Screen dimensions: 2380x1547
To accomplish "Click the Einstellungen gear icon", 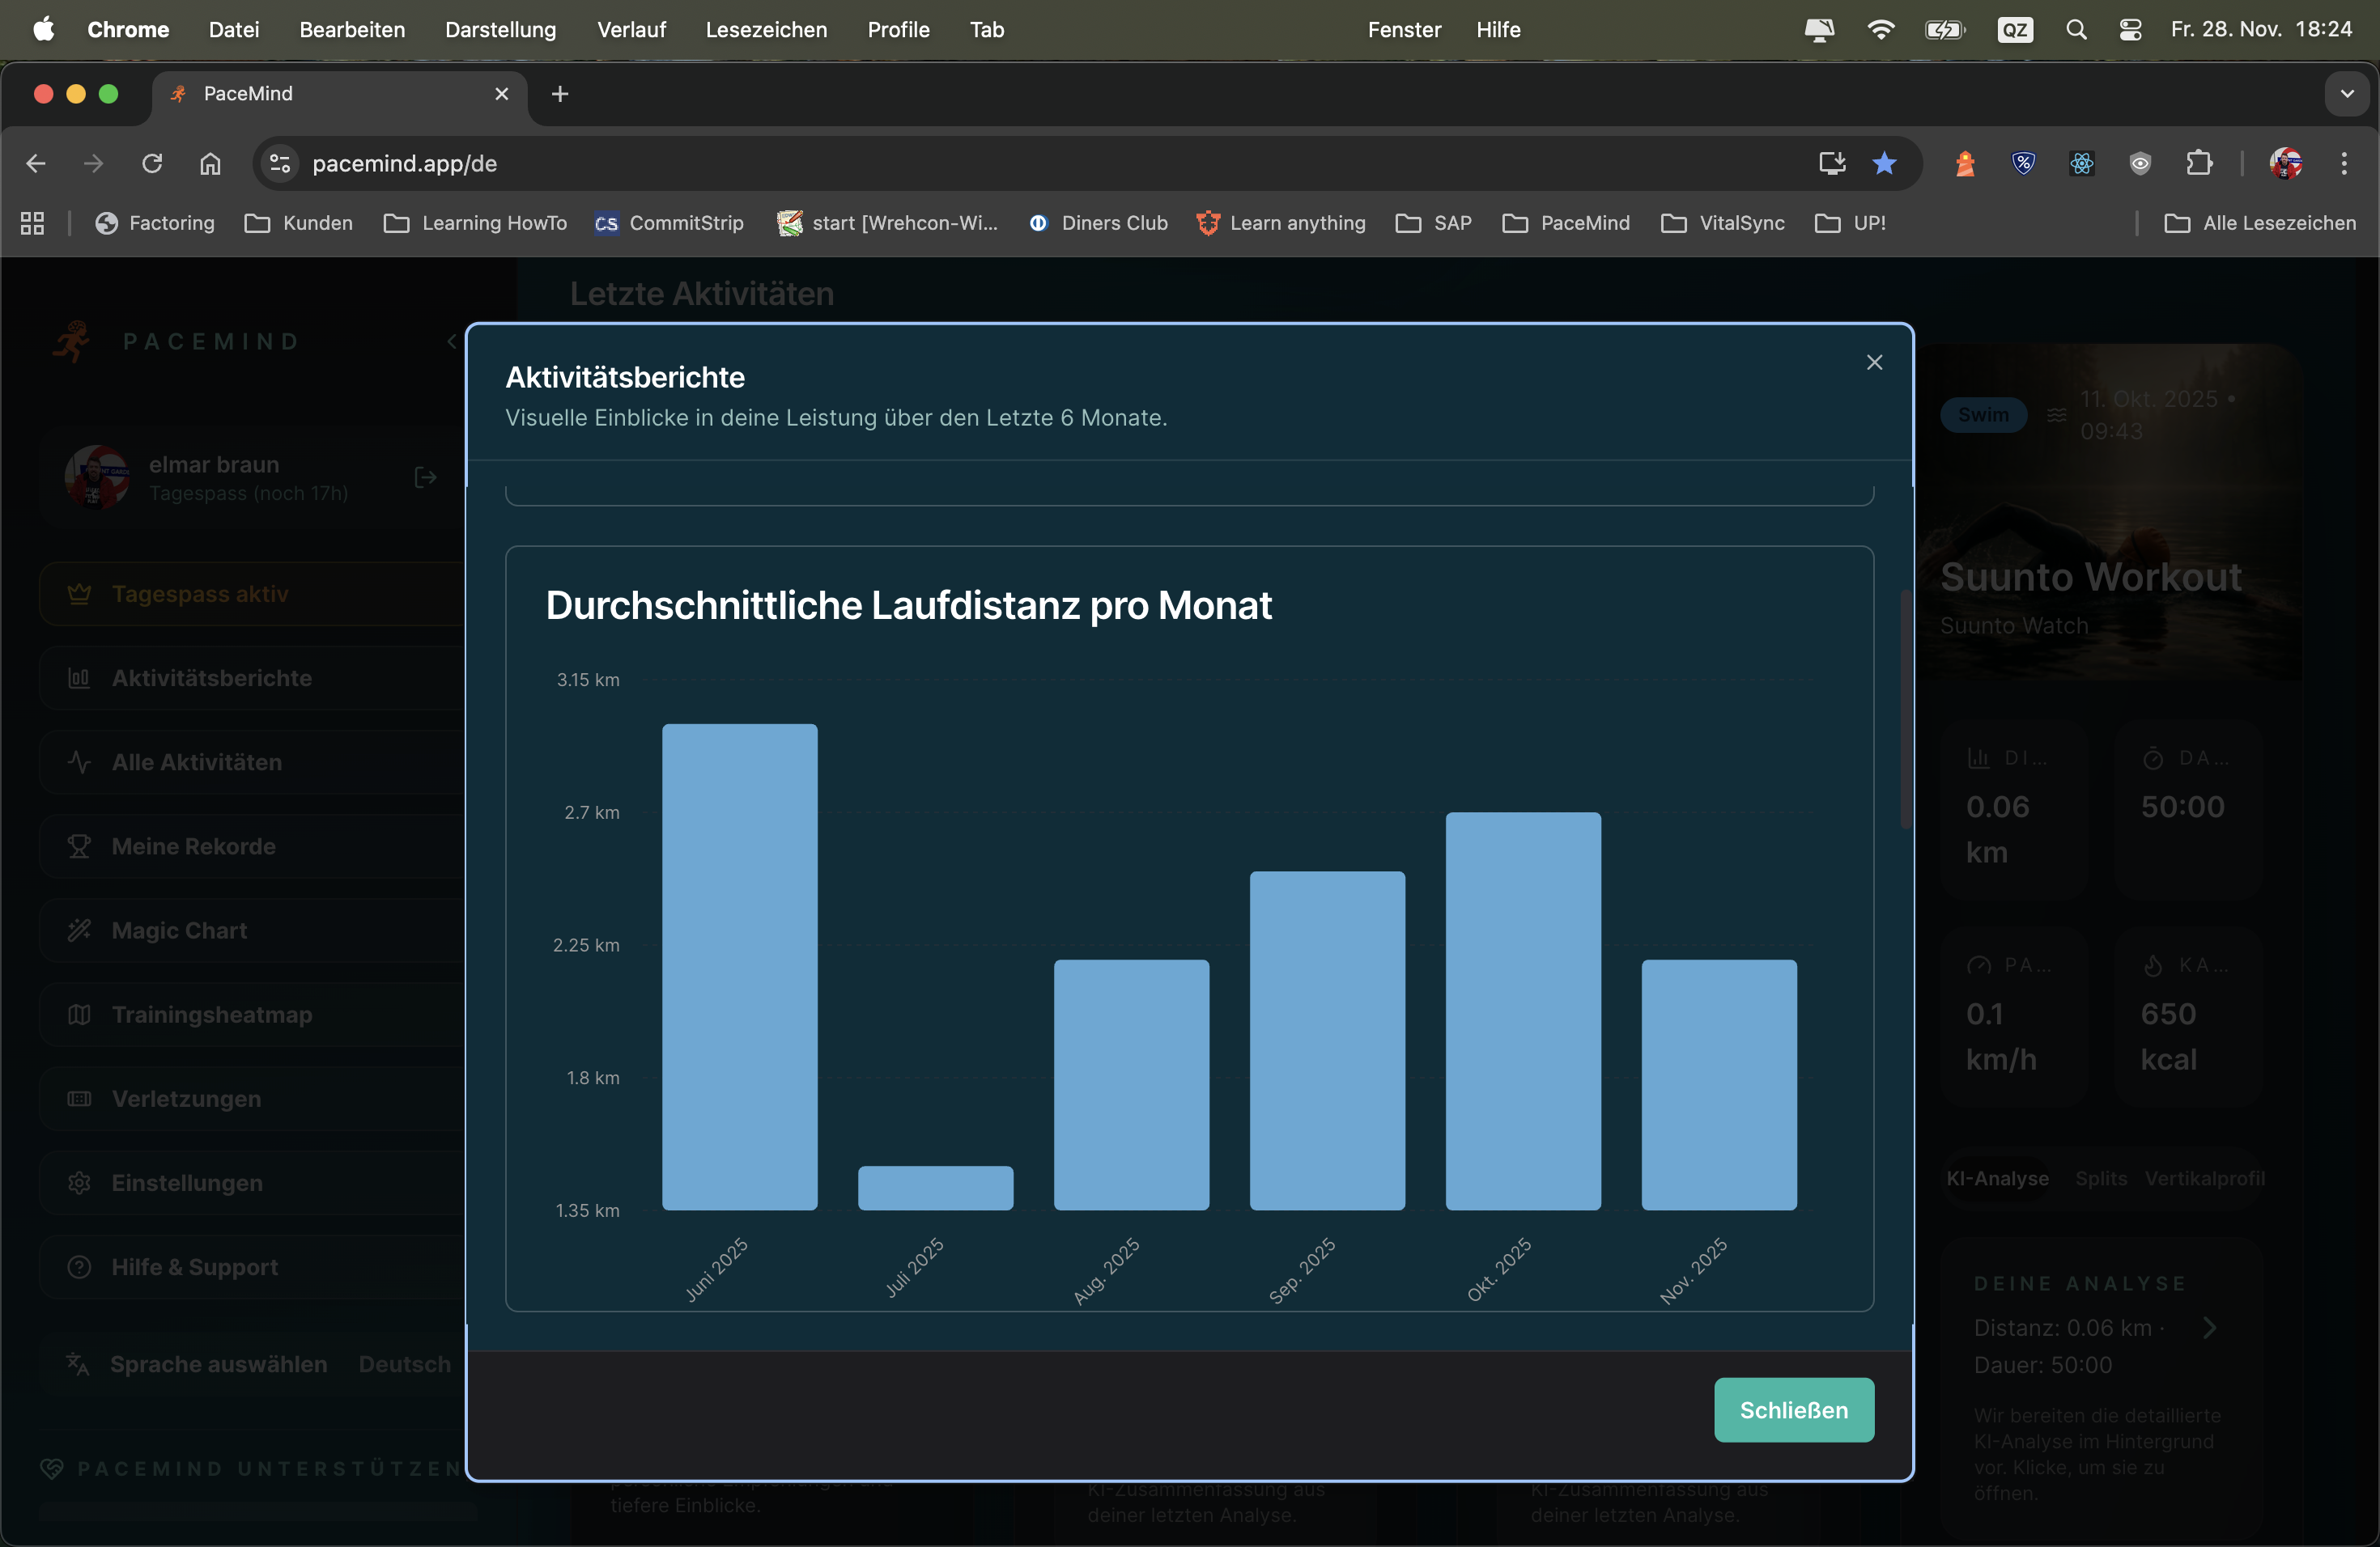I will coord(79,1182).
